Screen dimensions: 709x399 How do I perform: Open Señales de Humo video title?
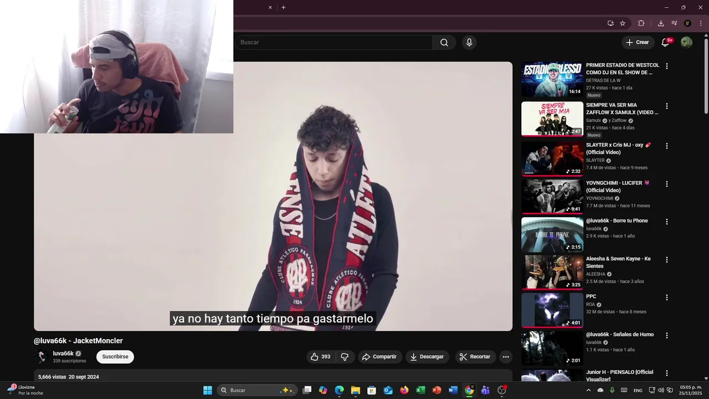click(620, 335)
